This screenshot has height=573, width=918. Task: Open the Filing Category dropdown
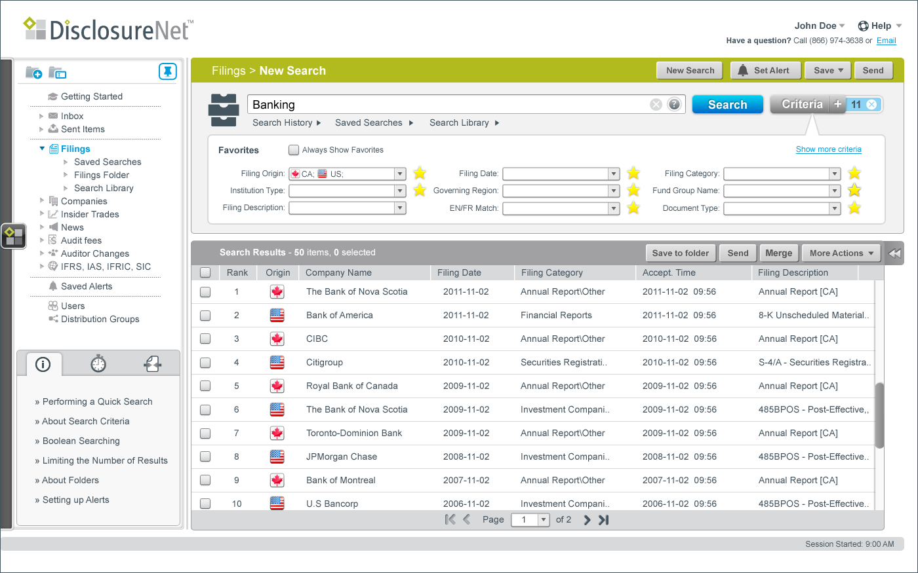pos(835,174)
